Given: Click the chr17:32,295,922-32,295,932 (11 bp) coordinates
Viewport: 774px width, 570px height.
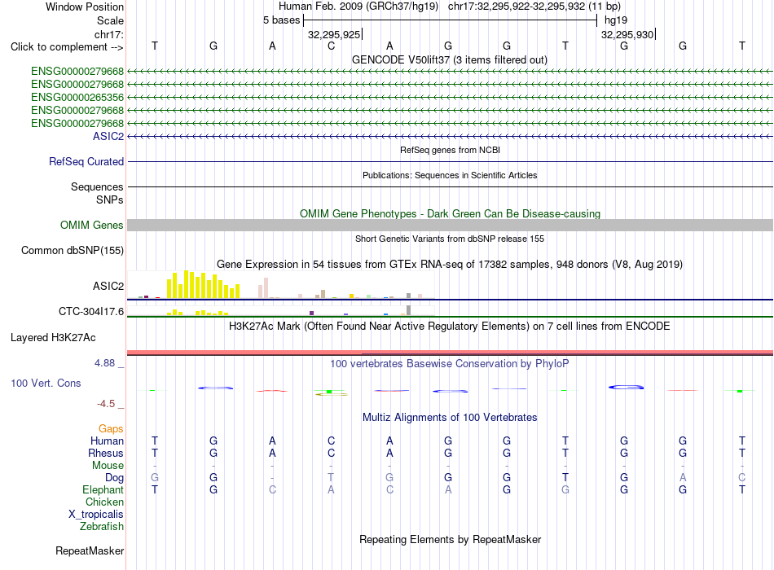Looking at the screenshot, I should (x=534, y=7).
